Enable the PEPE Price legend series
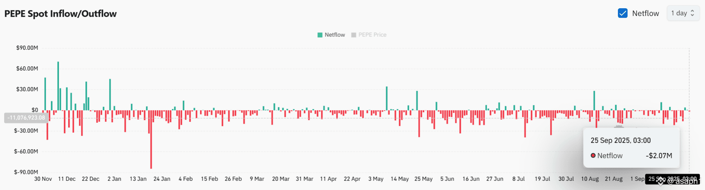The height and width of the screenshot is (190, 705). [369, 35]
